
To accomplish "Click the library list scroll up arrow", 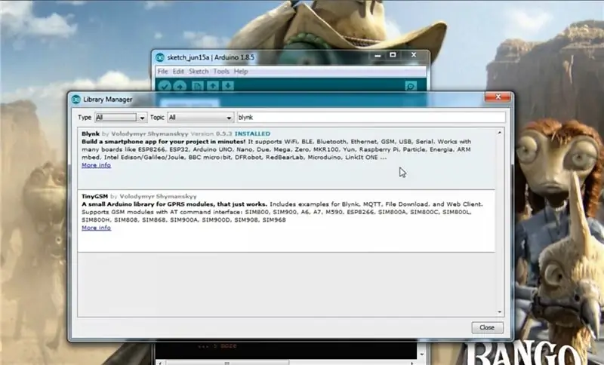I will 499,133.
